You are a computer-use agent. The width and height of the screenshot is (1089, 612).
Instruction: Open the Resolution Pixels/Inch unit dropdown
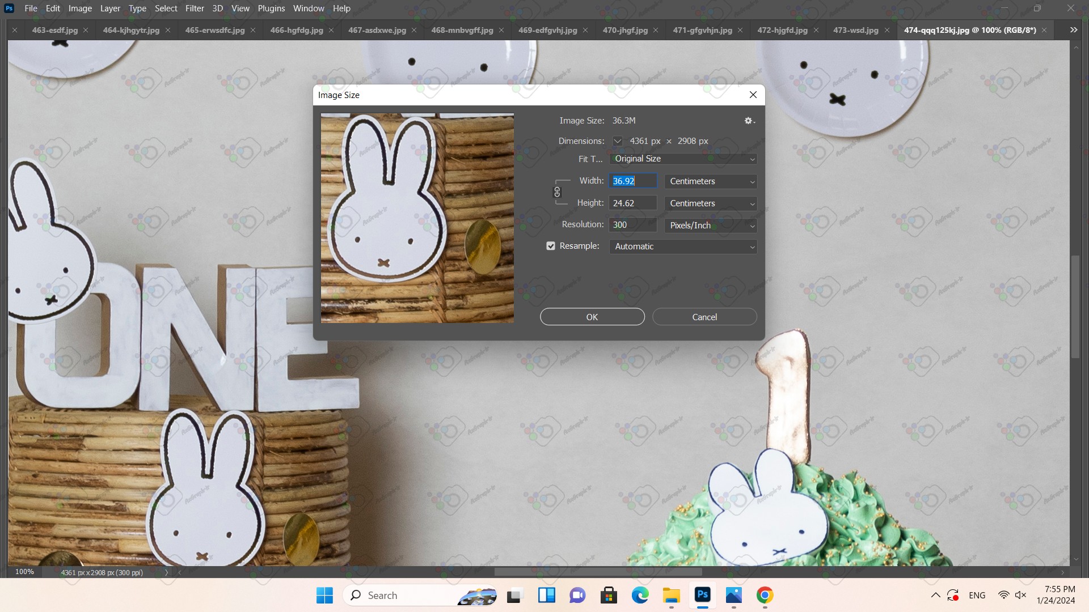tap(711, 226)
